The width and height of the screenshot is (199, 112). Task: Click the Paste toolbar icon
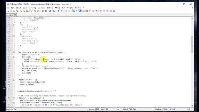coord(38,11)
